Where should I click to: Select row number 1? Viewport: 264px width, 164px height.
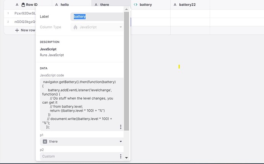pyautogui.click(x=8, y=13)
